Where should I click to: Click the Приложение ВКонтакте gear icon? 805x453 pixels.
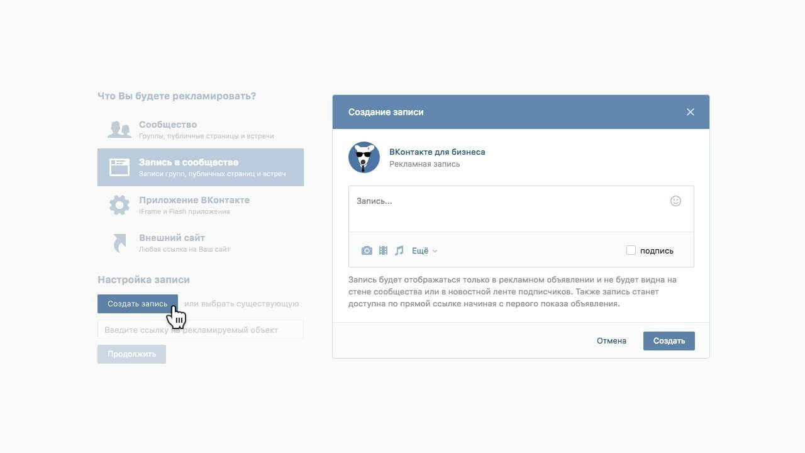[119, 205]
